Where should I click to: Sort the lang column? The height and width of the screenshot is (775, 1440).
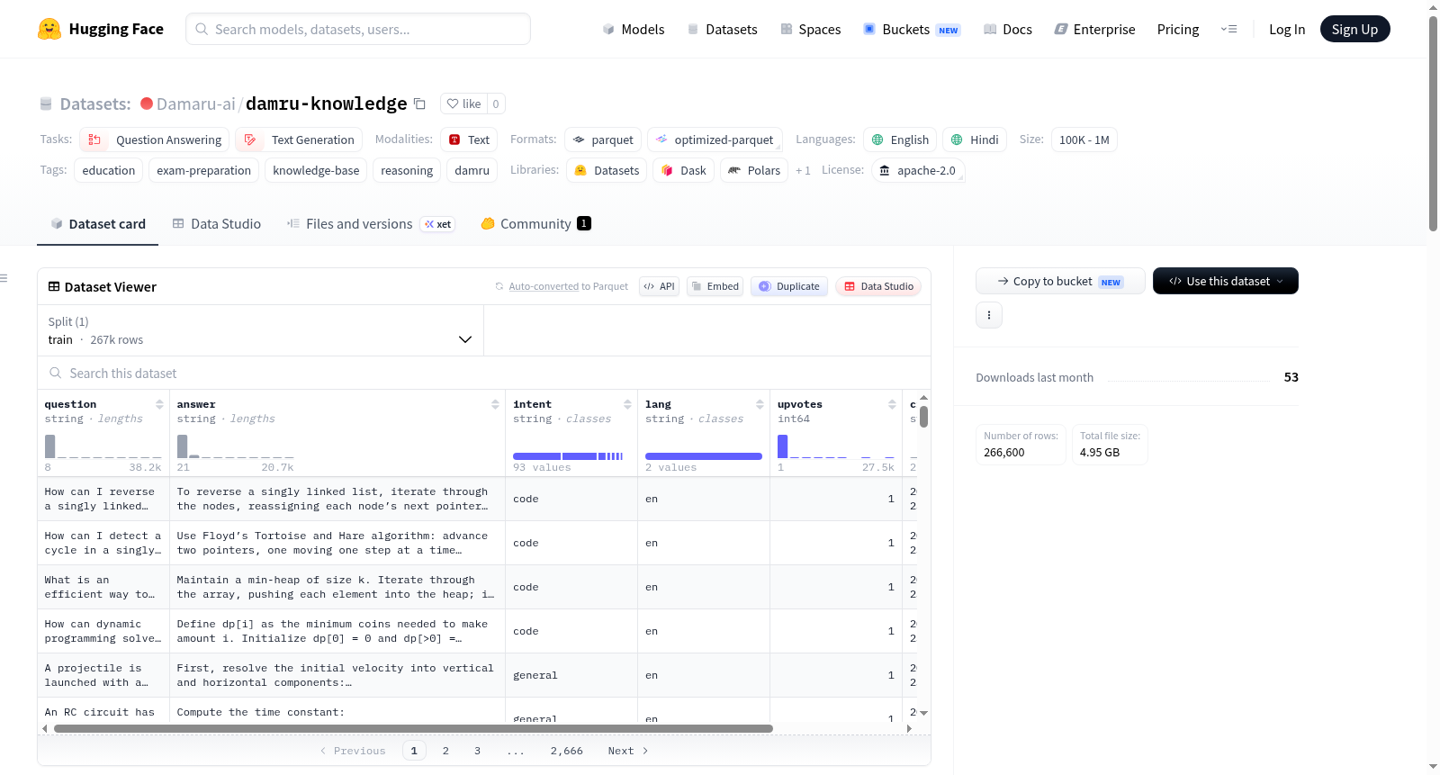pyautogui.click(x=760, y=404)
